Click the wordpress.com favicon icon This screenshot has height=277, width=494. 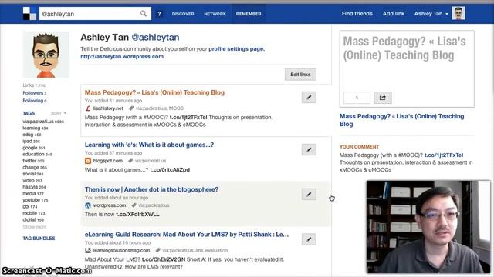click(x=88, y=205)
